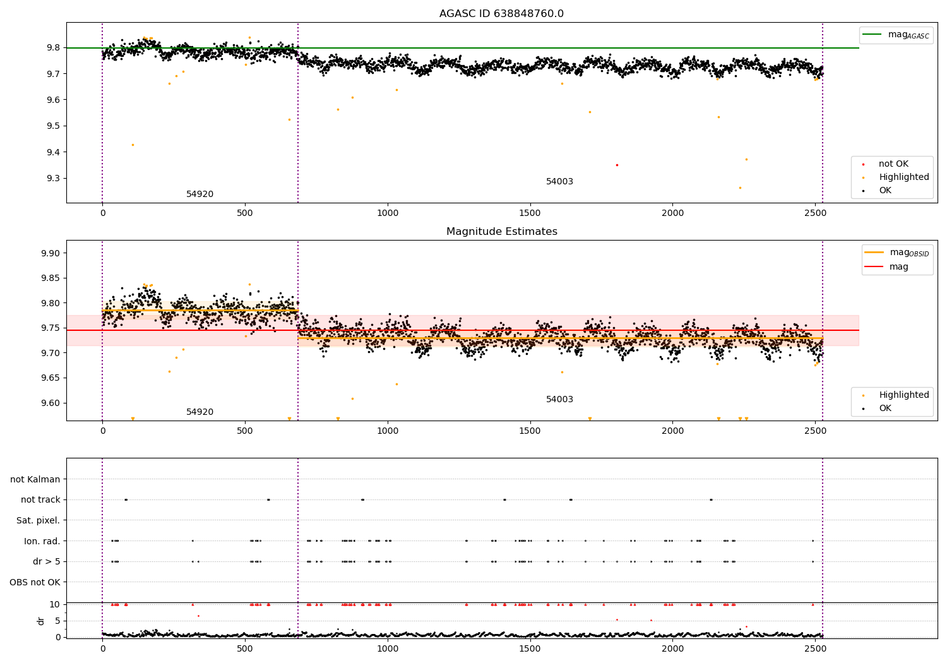
Task: Click the 0 x-tick under the bottom plot
Action: tap(102, 649)
